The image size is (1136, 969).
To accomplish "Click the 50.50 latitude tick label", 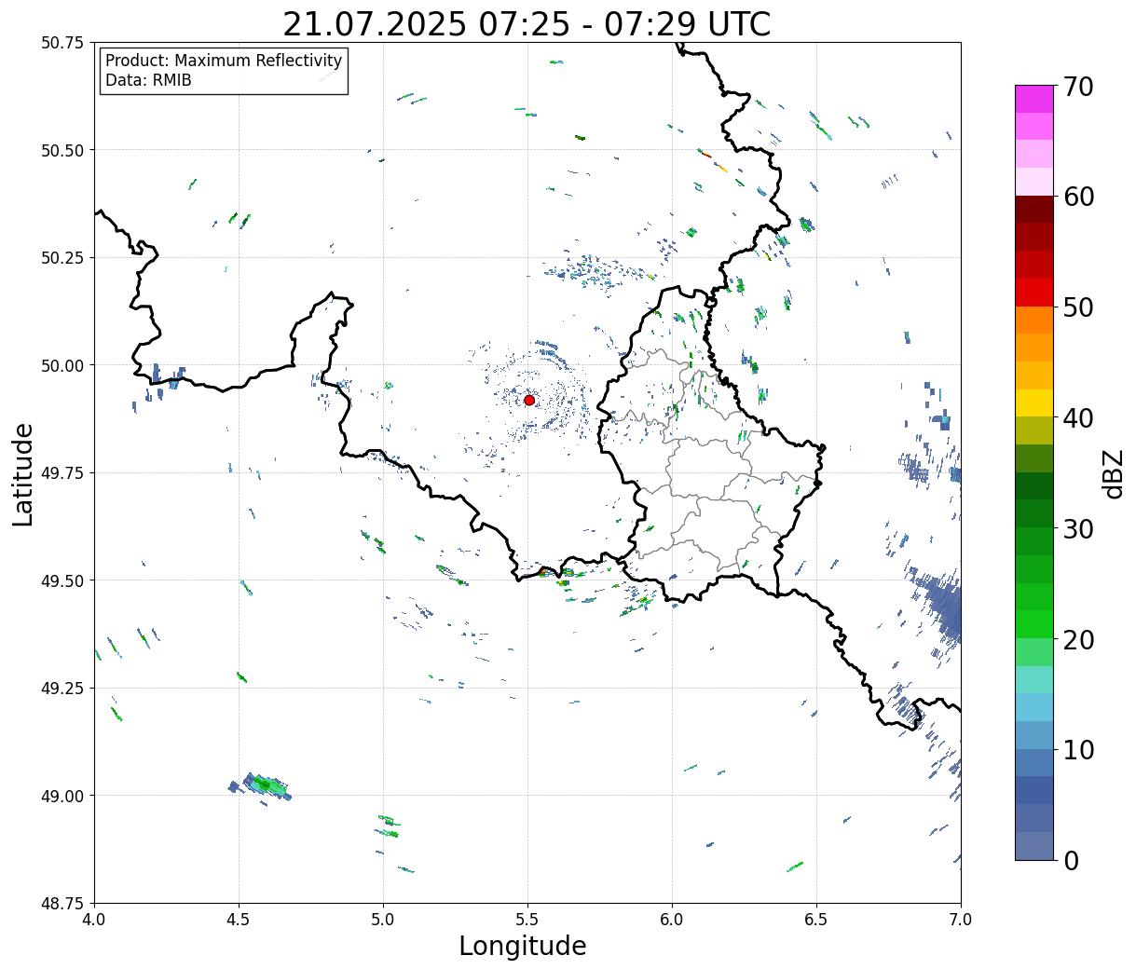I will (62, 150).
